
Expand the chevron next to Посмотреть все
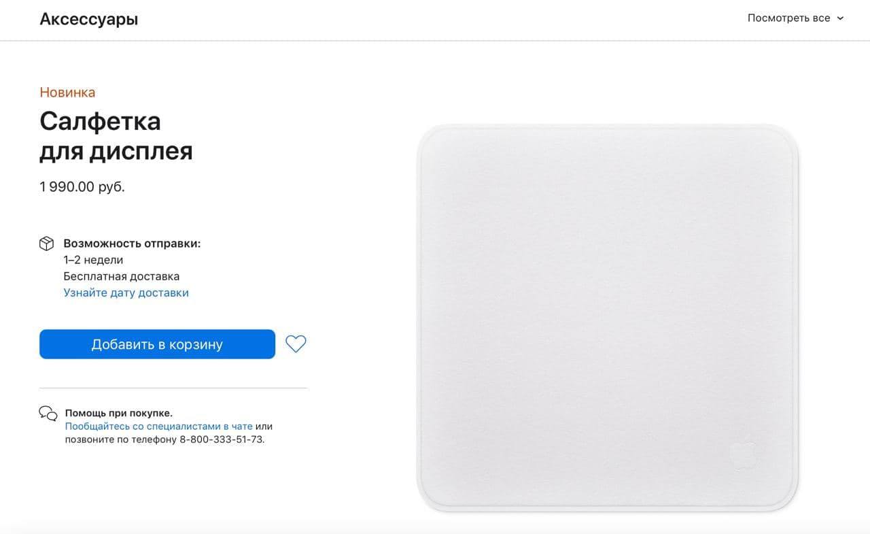click(x=840, y=18)
